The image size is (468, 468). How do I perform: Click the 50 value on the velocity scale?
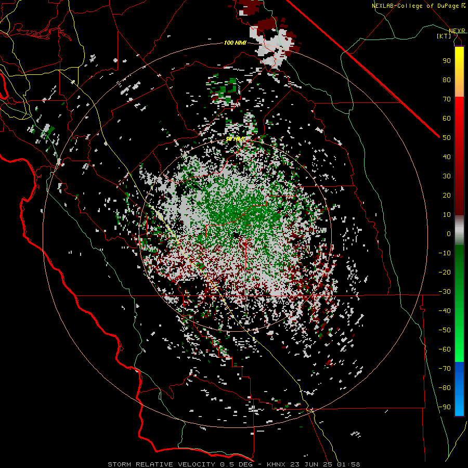447,138
